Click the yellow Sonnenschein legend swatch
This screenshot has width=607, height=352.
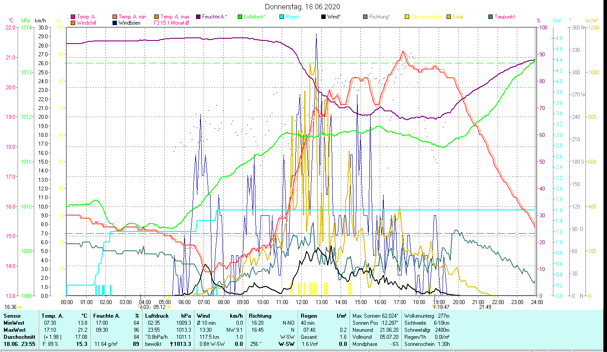(x=407, y=17)
